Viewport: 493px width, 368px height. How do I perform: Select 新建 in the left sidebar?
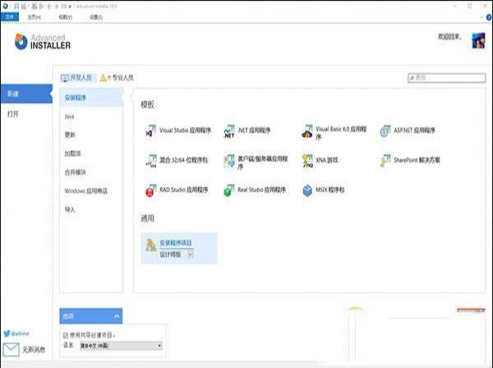pyautogui.click(x=26, y=94)
